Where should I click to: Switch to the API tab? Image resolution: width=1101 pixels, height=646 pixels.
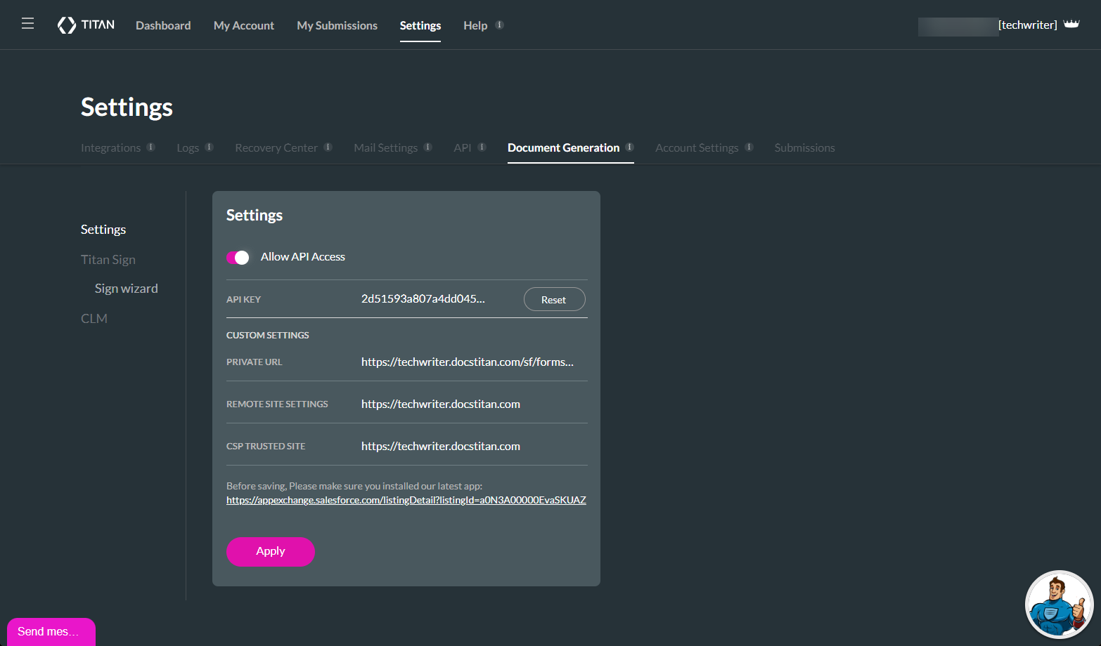pyautogui.click(x=463, y=147)
